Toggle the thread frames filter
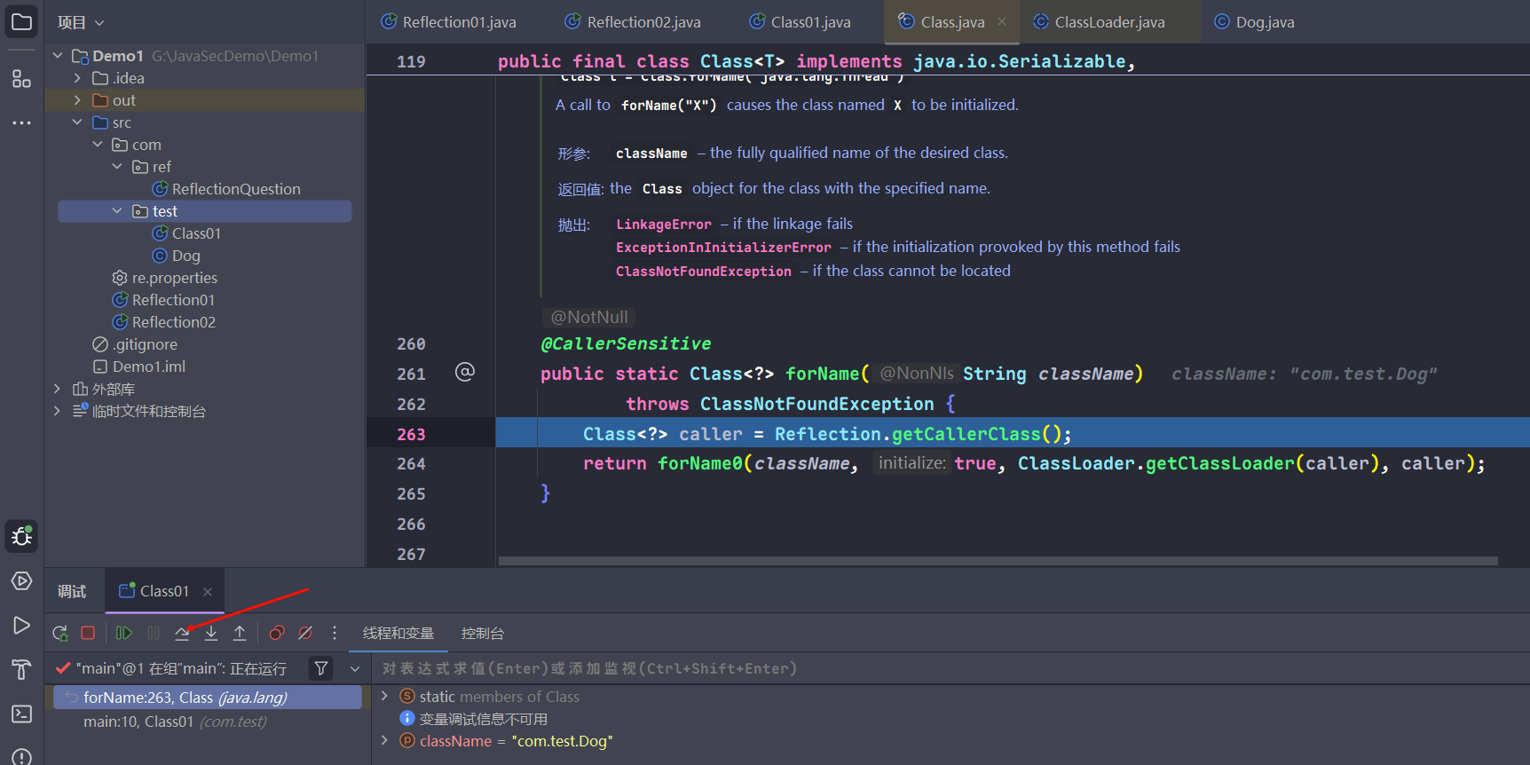Image resolution: width=1530 pixels, height=765 pixels. [321, 668]
